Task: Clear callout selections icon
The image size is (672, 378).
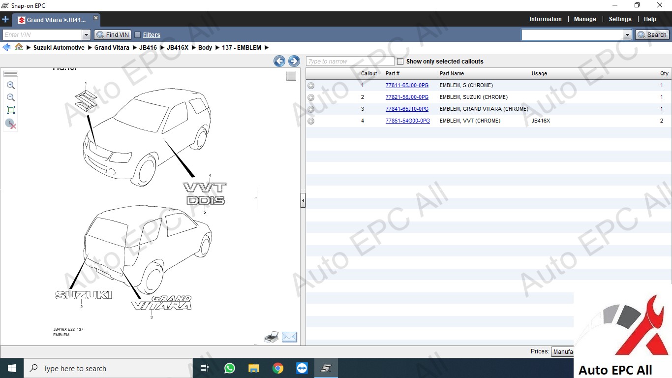Action: [x=11, y=124]
